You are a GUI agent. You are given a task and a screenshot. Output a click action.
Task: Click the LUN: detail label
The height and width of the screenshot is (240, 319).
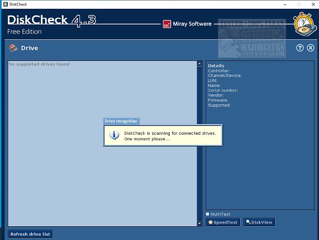click(x=213, y=81)
